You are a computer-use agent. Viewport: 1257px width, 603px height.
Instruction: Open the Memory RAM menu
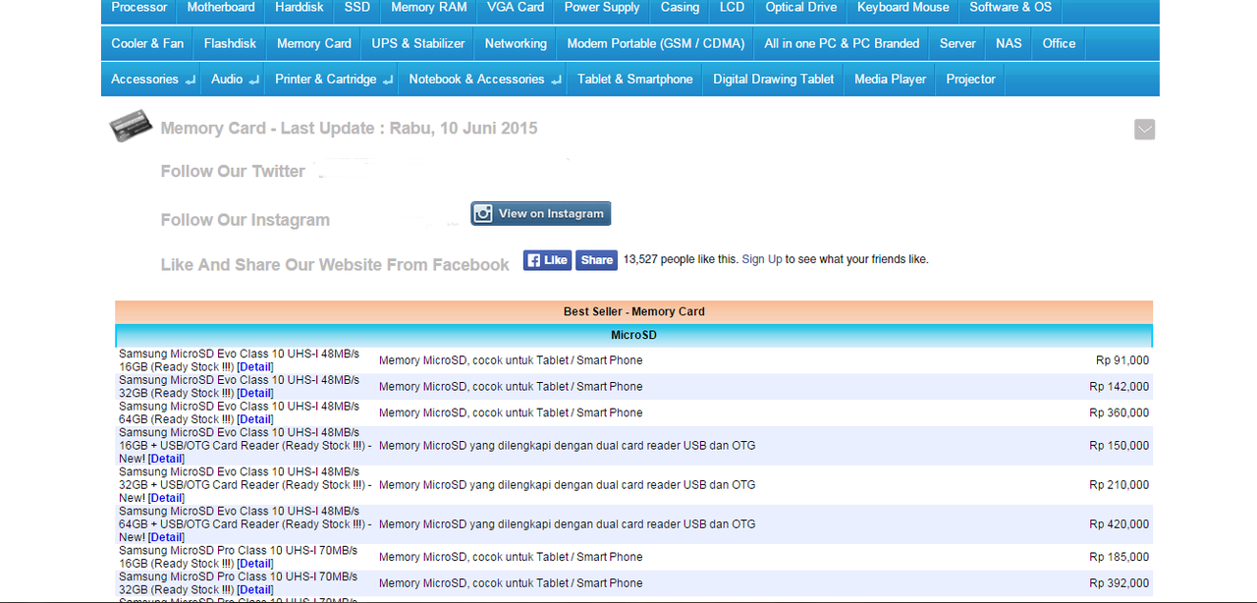(429, 8)
